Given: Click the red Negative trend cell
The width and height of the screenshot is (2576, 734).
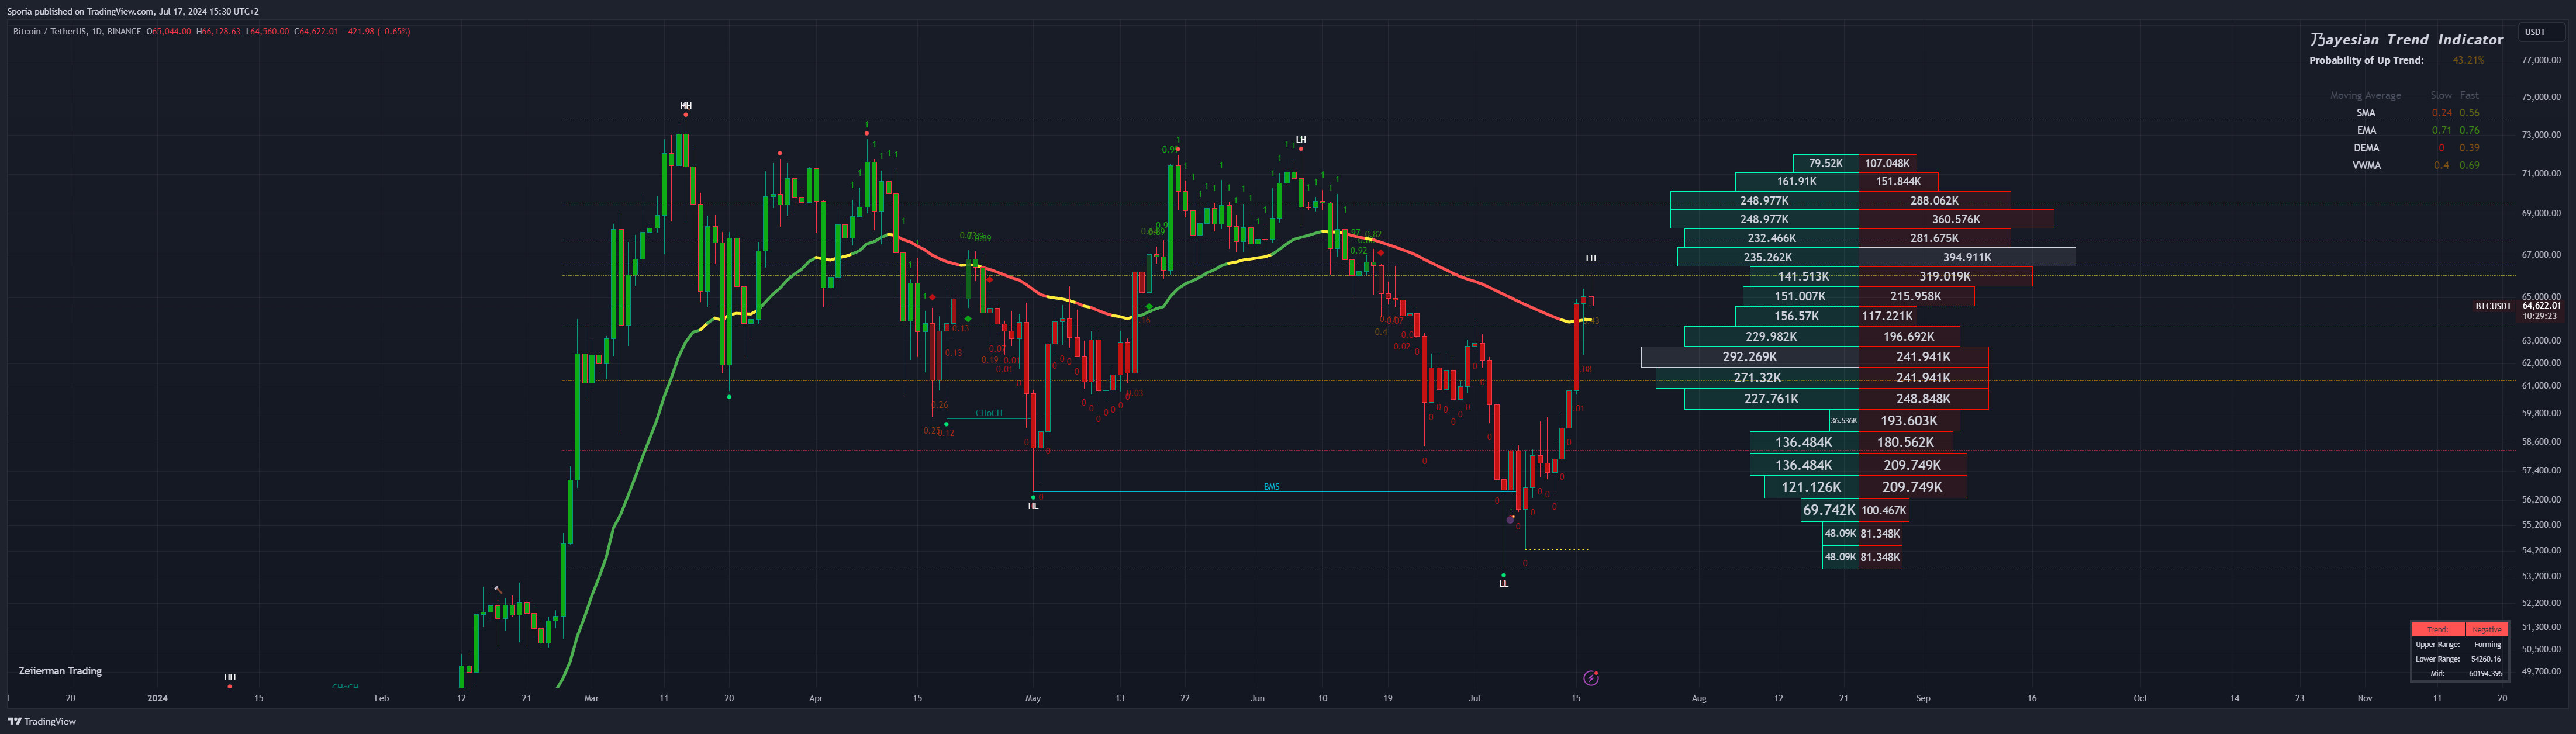Looking at the screenshot, I should [x=2486, y=630].
